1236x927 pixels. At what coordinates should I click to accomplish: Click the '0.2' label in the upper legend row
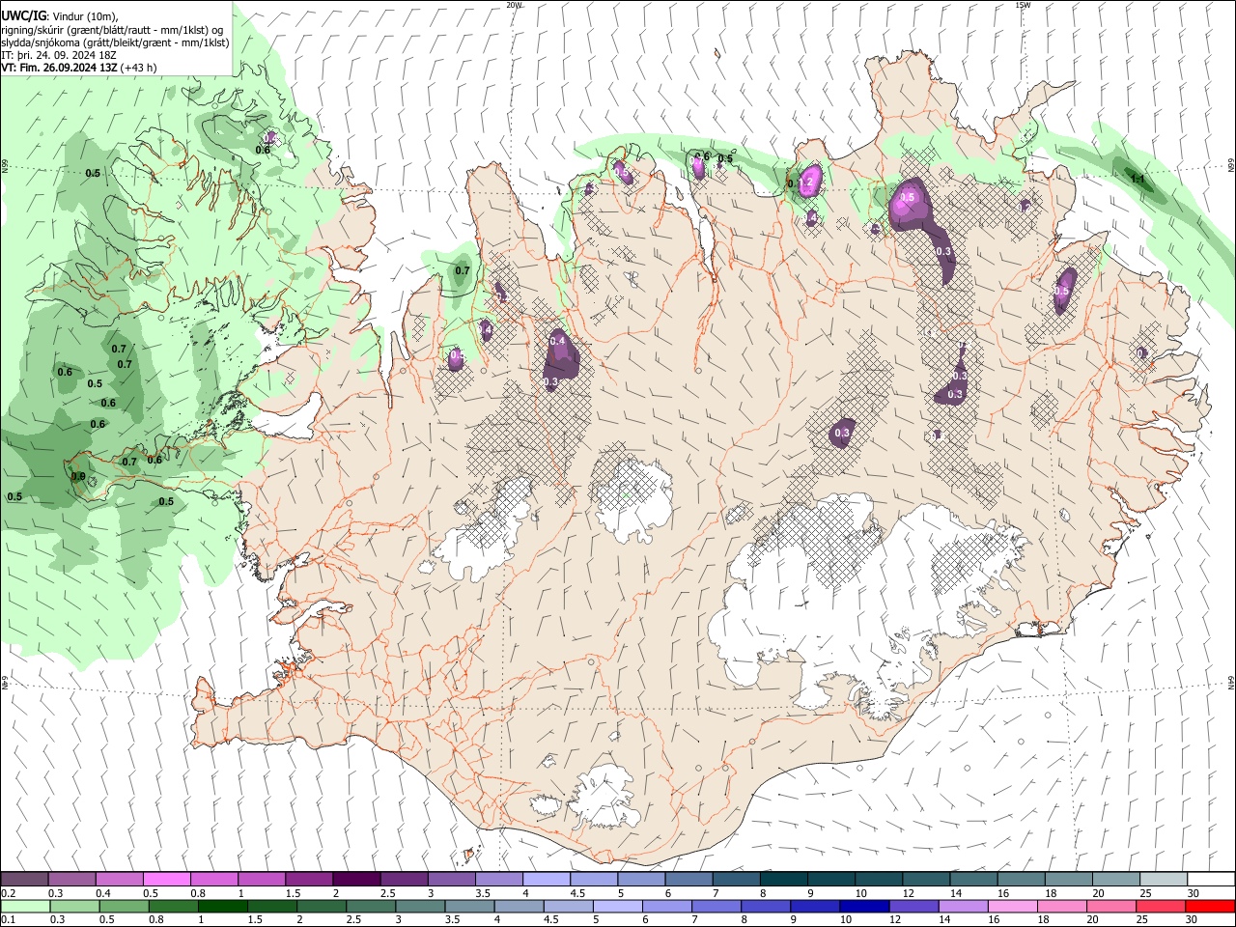tap(8, 893)
